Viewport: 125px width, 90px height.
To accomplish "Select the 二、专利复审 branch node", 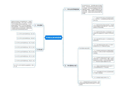I will [38, 25].
